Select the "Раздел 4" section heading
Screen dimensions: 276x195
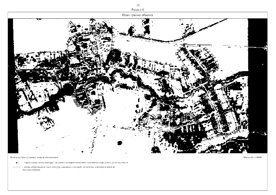[x=138, y=9]
